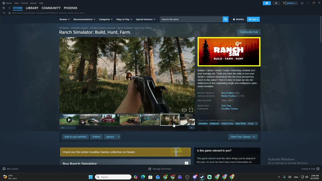Open Copilot from the taskbar

pyautogui.click(x=136, y=177)
